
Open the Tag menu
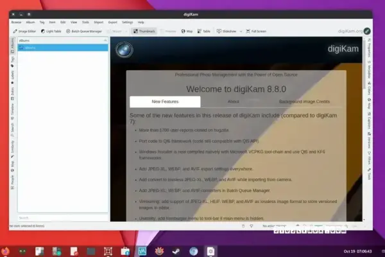click(x=42, y=22)
